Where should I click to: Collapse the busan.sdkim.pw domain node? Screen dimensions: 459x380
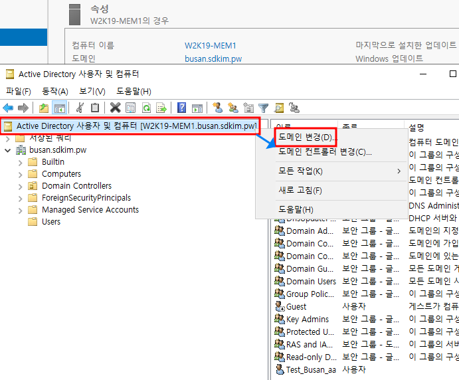8,151
